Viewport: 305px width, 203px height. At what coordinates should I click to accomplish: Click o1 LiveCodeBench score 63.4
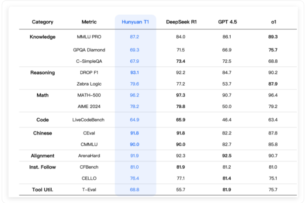[x=273, y=120]
